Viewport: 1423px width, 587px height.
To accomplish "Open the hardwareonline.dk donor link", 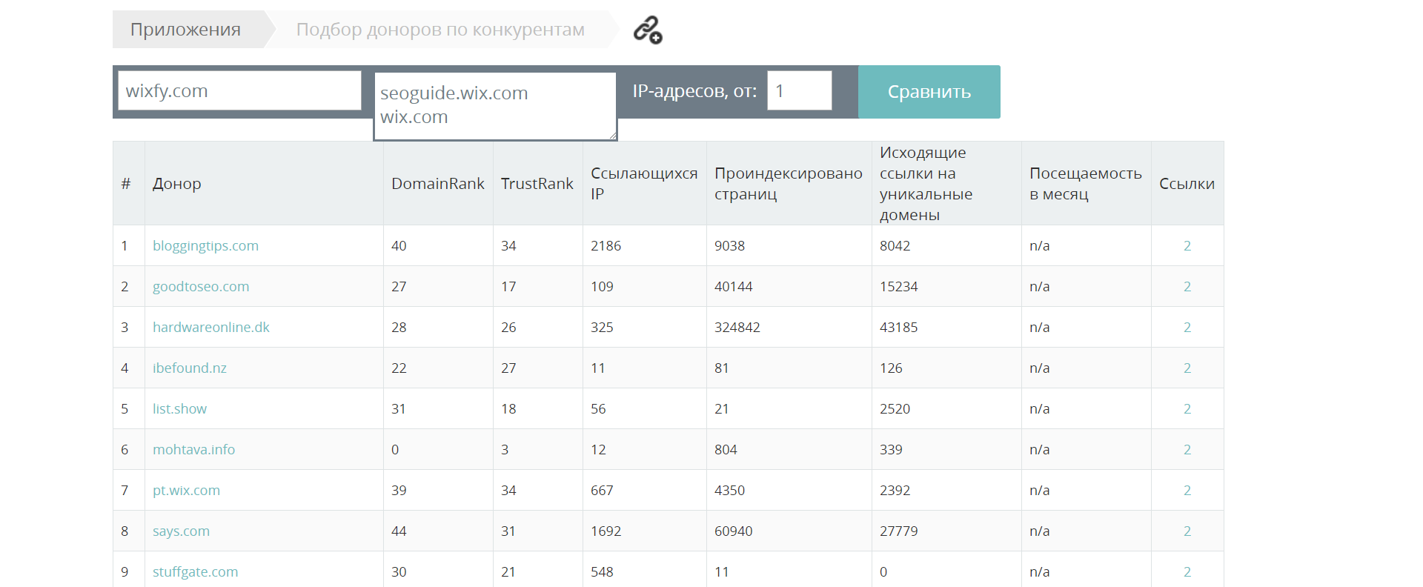I will (x=211, y=328).
